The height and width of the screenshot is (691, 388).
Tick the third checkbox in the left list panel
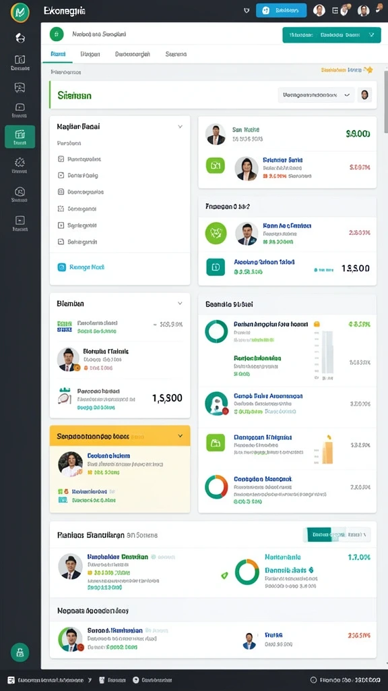pos(61,192)
